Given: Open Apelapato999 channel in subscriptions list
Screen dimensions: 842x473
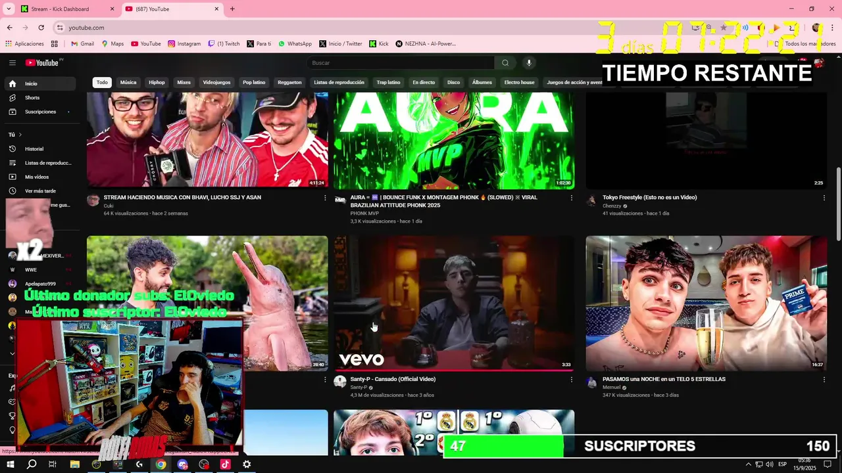Looking at the screenshot, I should coord(39,284).
